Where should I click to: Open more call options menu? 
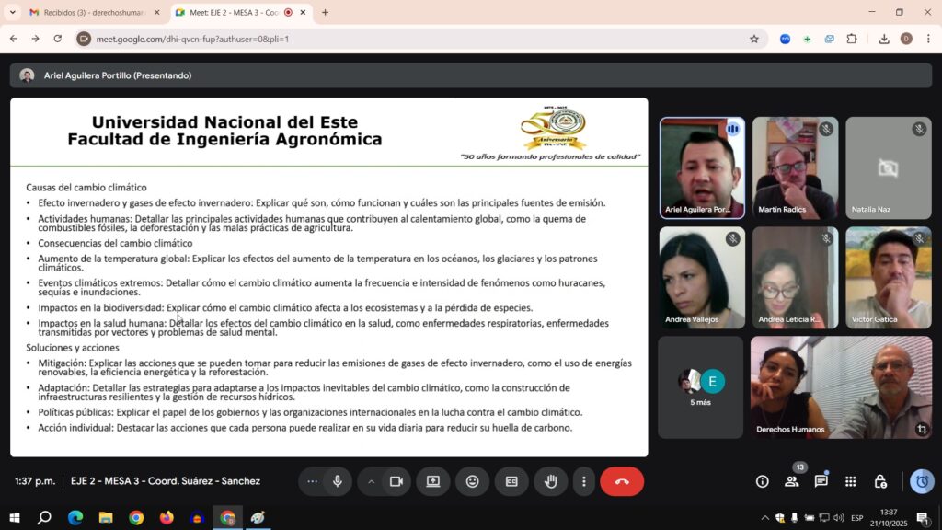[585, 480]
